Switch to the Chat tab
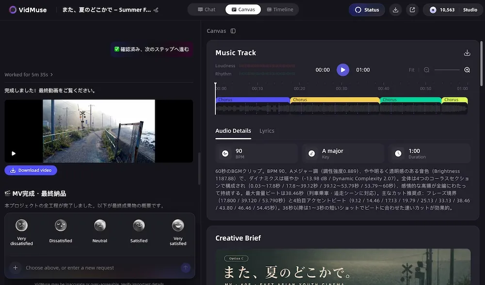485x285 pixels. click(x=206, y=10)
